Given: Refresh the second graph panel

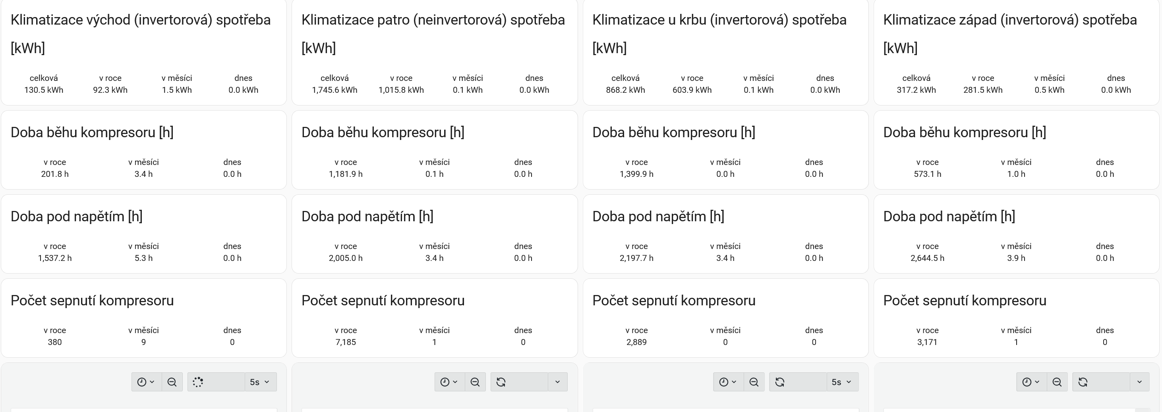Looking at the screenshot, I should point(501,382).
